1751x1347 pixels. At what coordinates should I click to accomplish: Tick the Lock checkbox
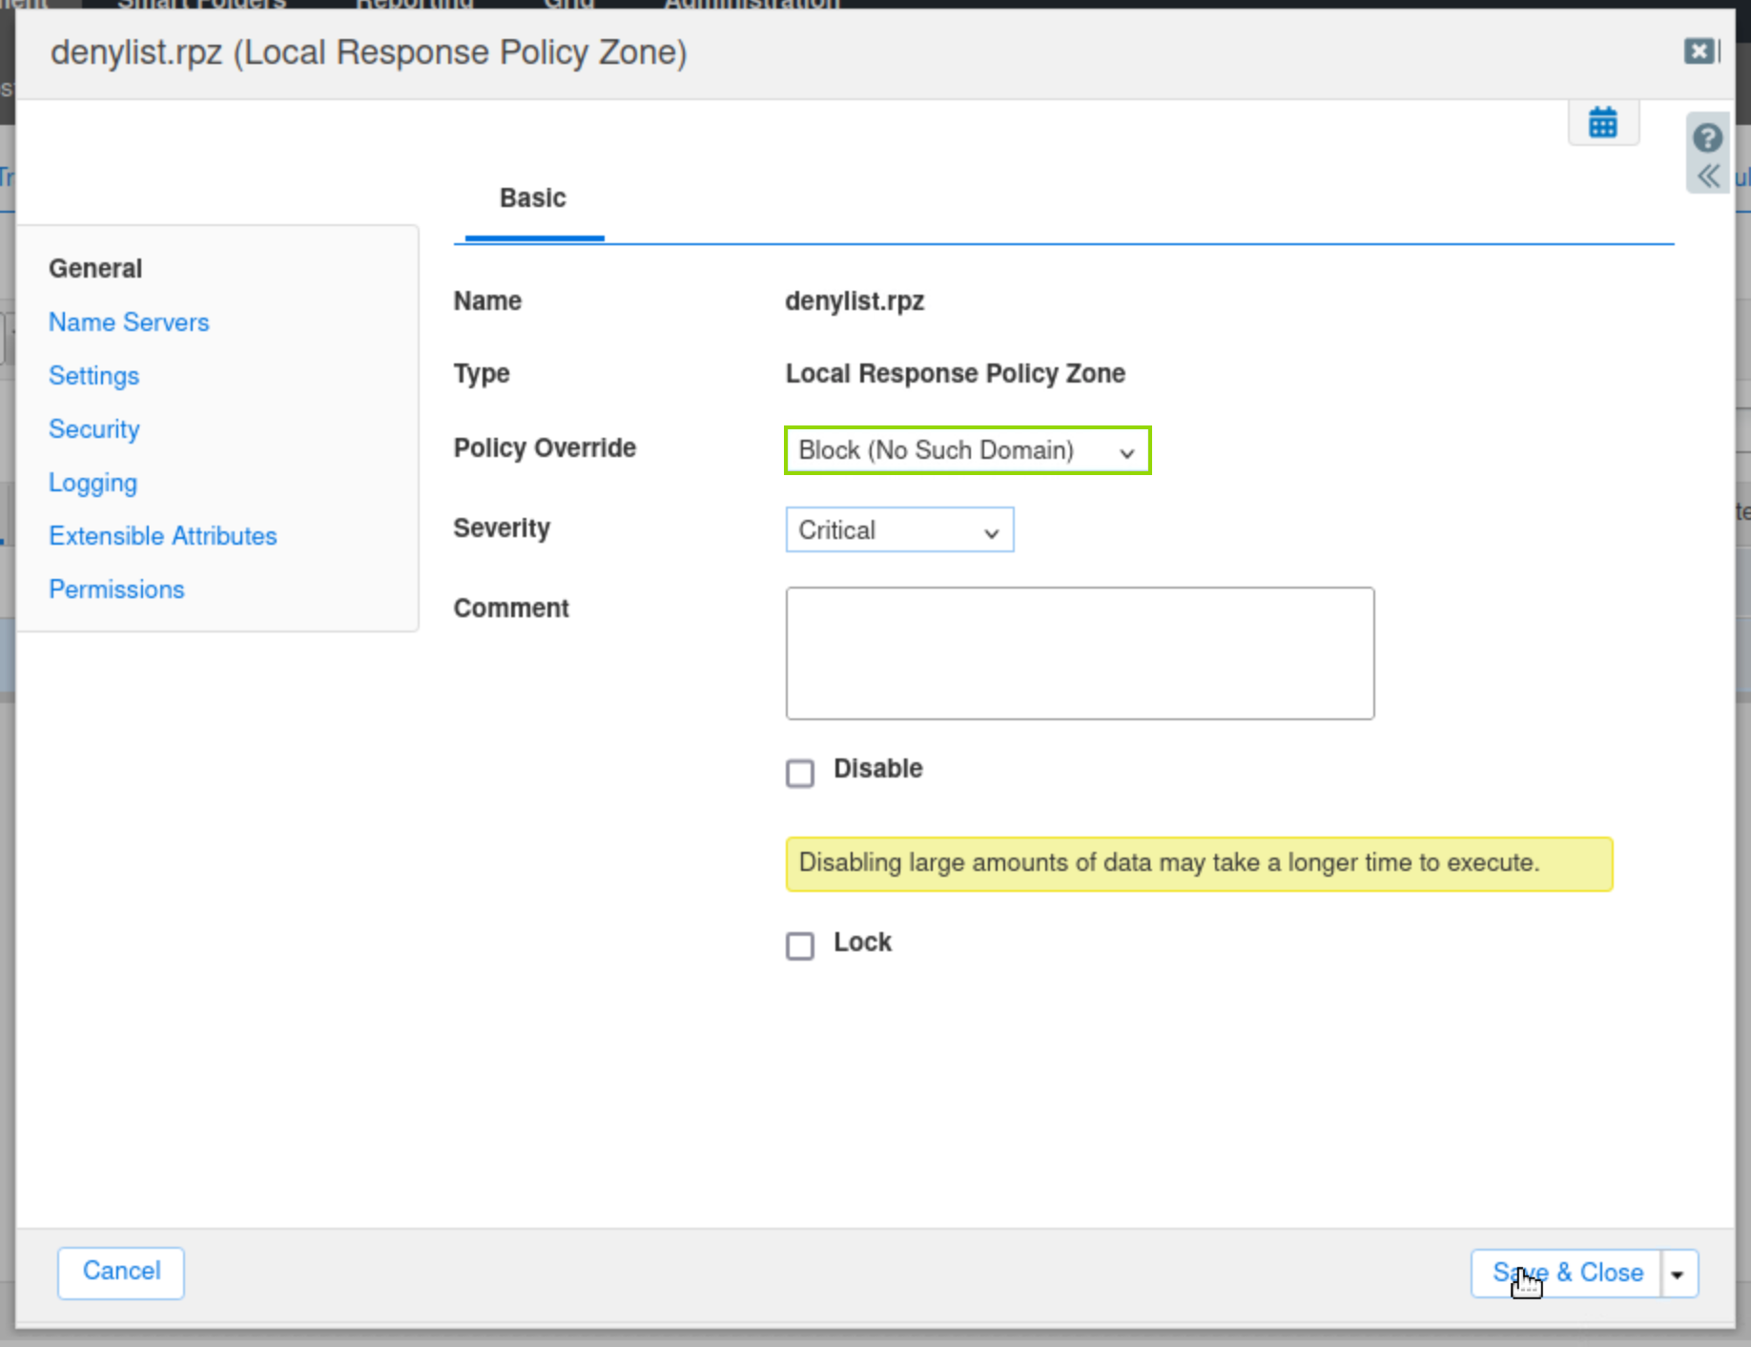tap(799, 945)
